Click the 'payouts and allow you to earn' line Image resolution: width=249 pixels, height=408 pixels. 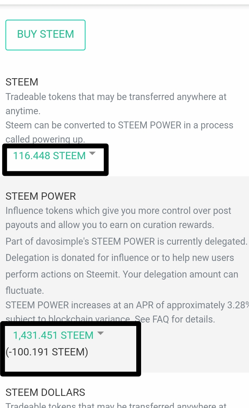[x=110, y=225]
